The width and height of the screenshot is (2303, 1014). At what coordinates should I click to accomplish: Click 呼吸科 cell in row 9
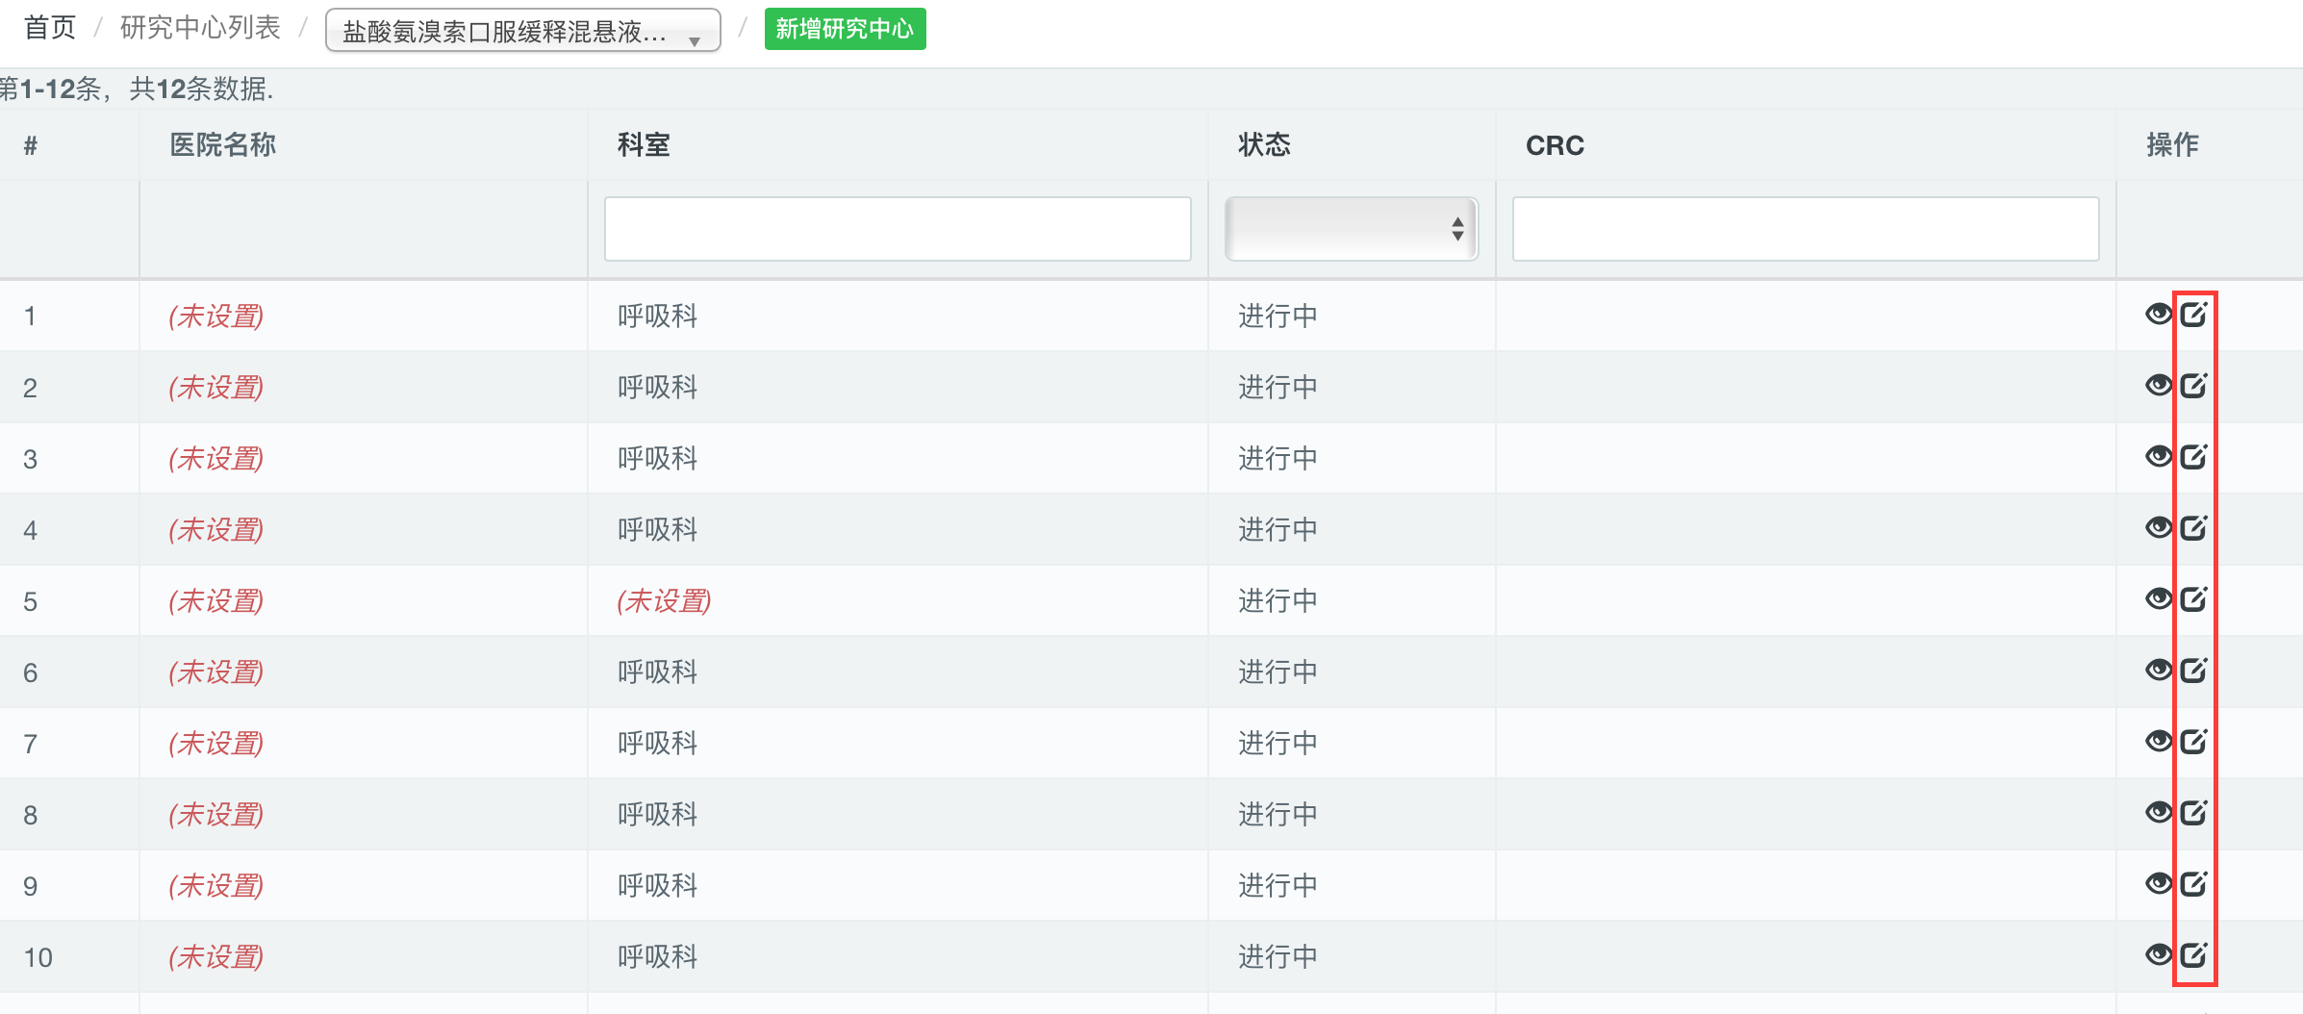658,886
